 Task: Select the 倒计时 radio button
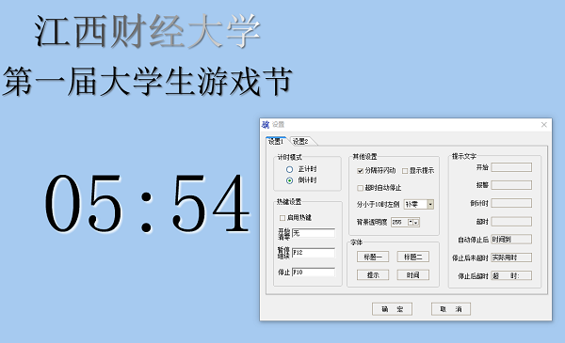[x=289, y=180]
